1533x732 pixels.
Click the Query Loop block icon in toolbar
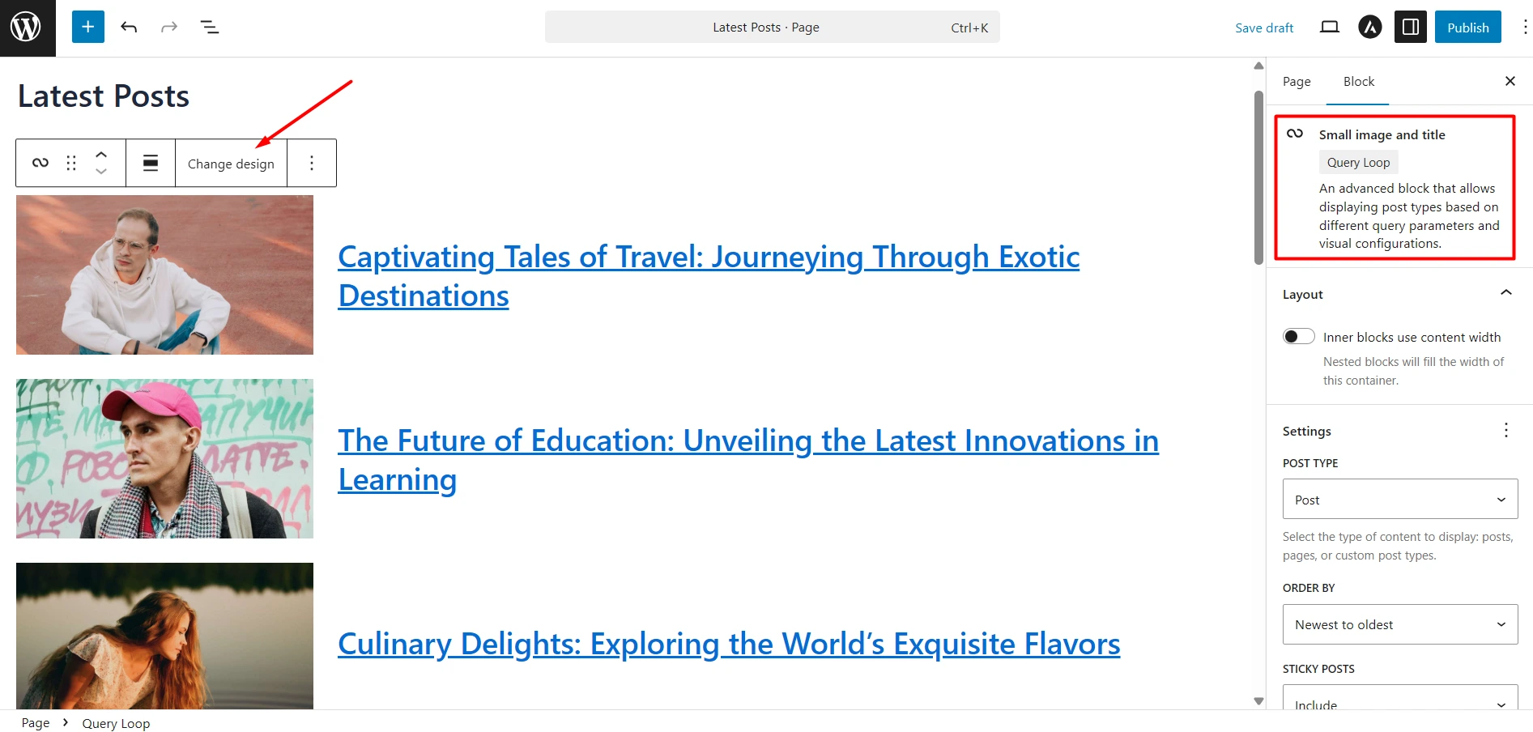[x=40, y=163]
